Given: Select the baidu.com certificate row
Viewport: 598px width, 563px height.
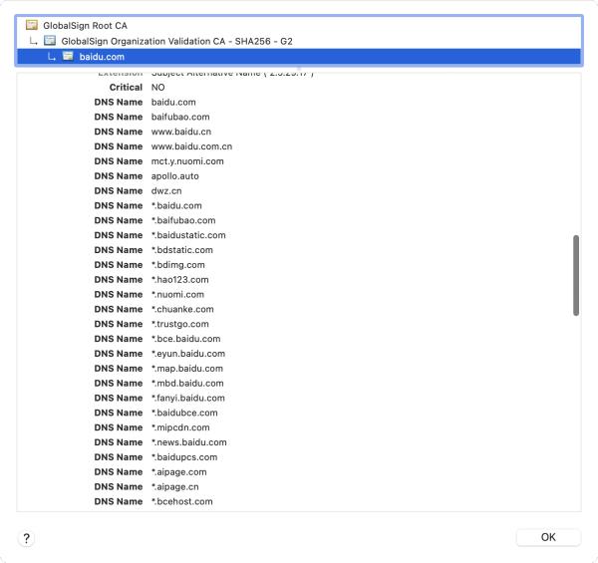Looking at the screenshot, I should [x=102, y=57].
